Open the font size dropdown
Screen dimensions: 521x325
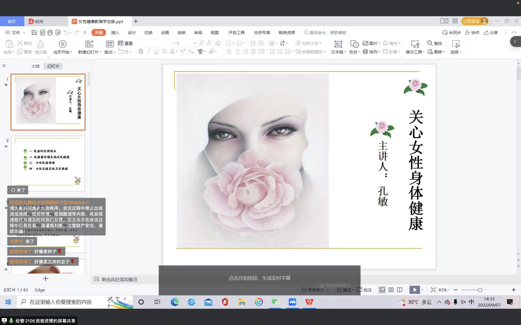[x=195, y=43]
